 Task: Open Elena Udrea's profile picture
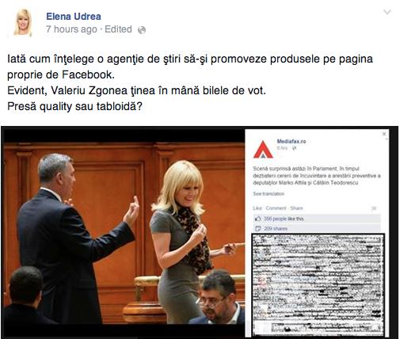click(x=23, y=22)
